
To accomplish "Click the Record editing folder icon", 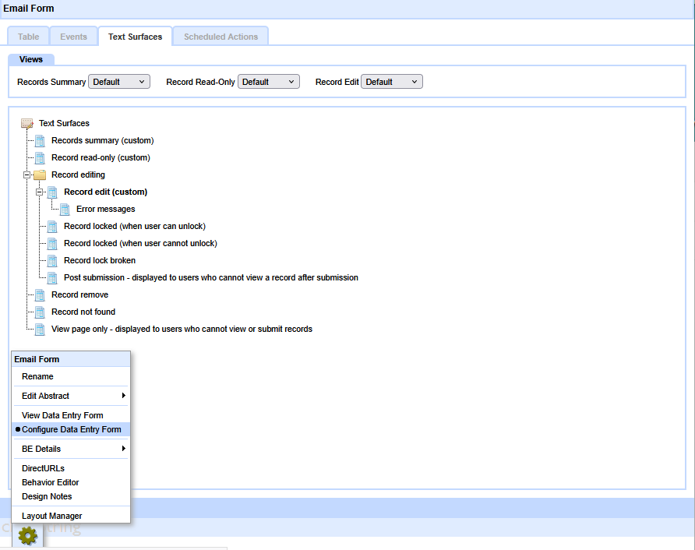I will pos(40,175).
